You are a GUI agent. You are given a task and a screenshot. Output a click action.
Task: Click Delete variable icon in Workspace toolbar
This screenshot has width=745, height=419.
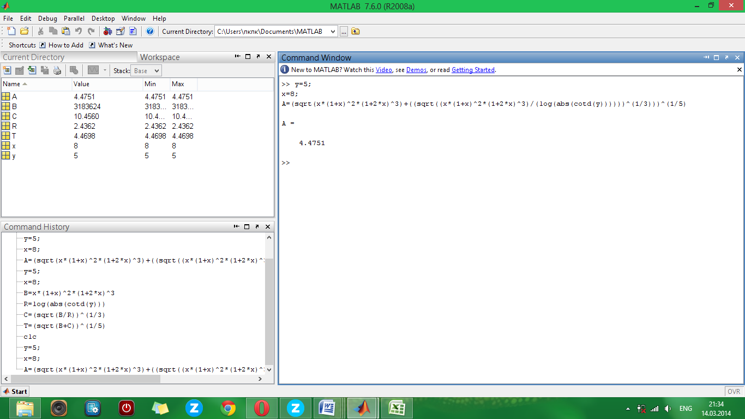click(x=74, y=70)
